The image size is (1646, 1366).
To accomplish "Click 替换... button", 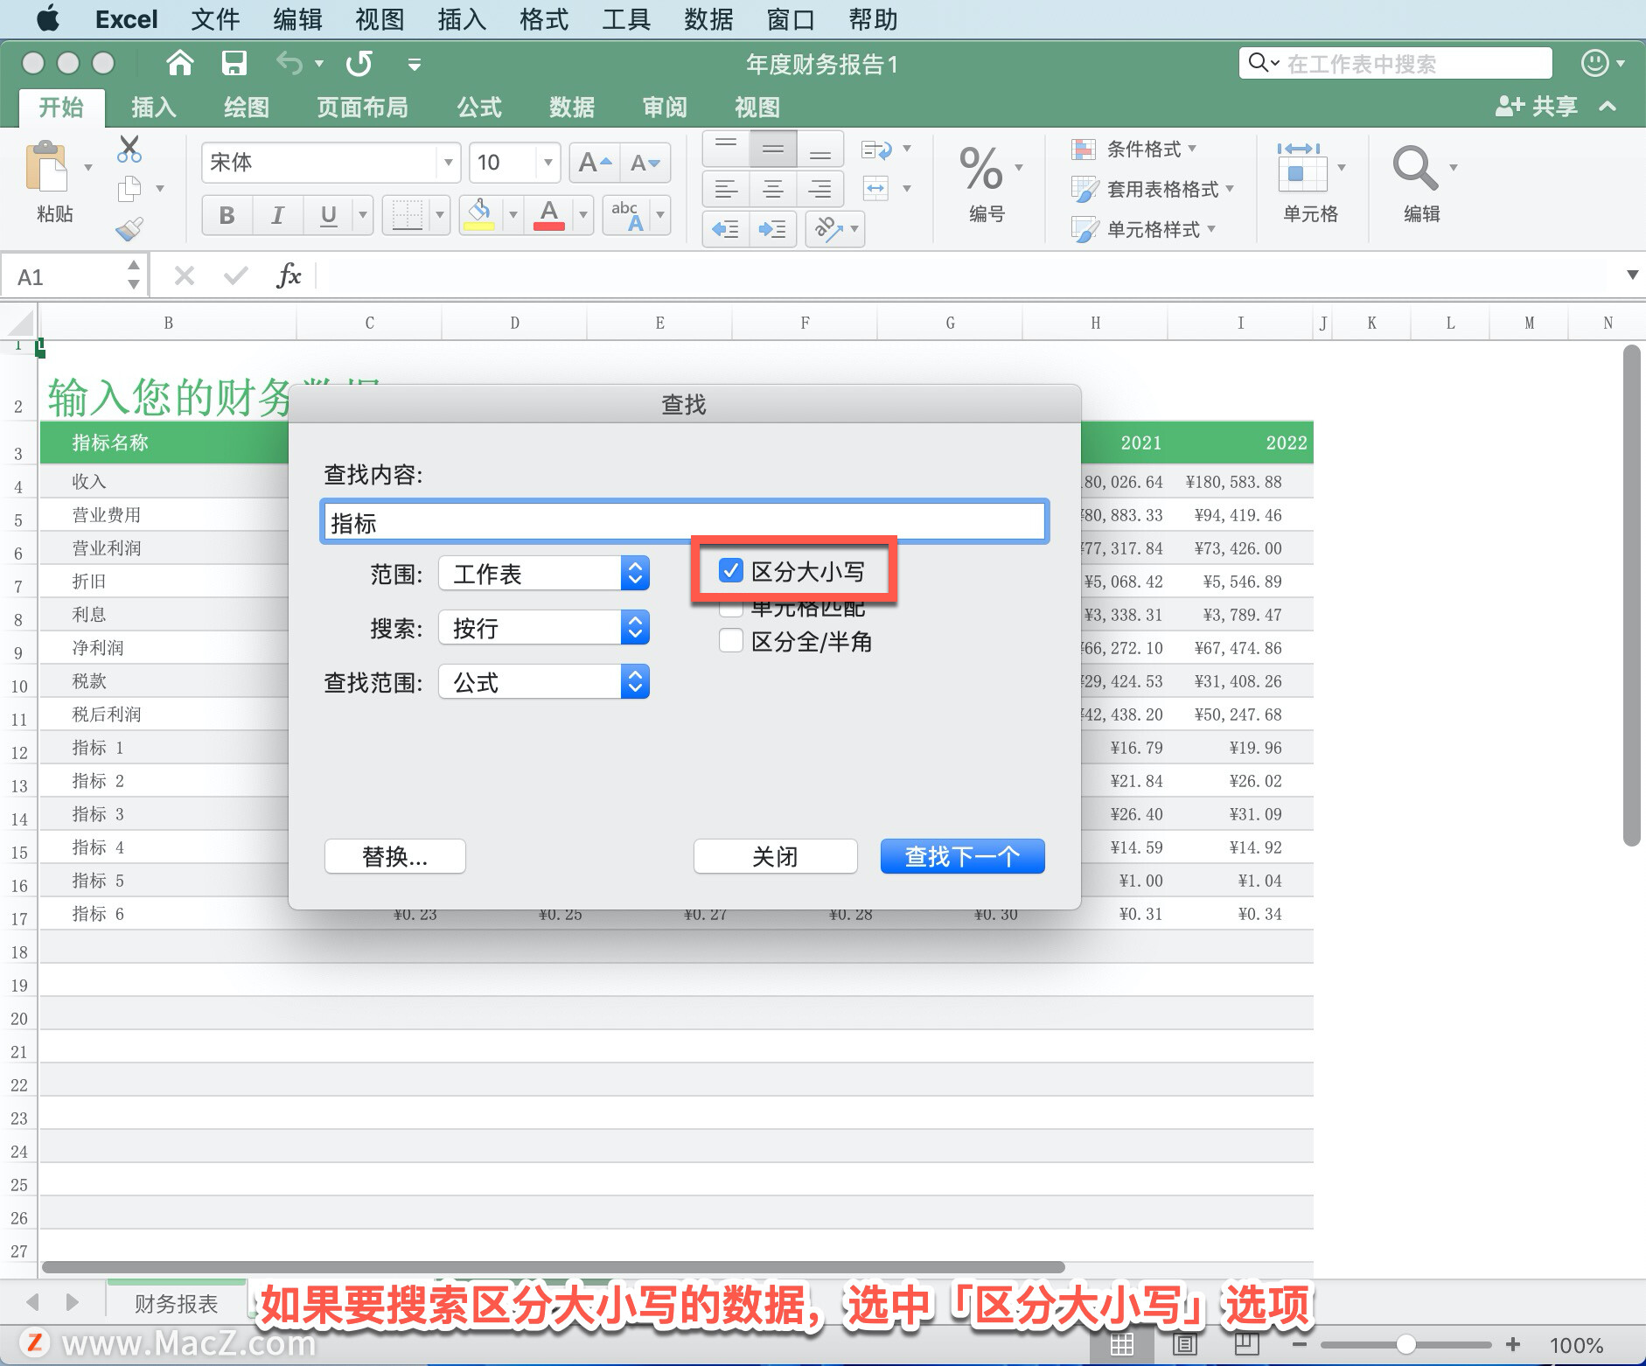I will (395, 856).
